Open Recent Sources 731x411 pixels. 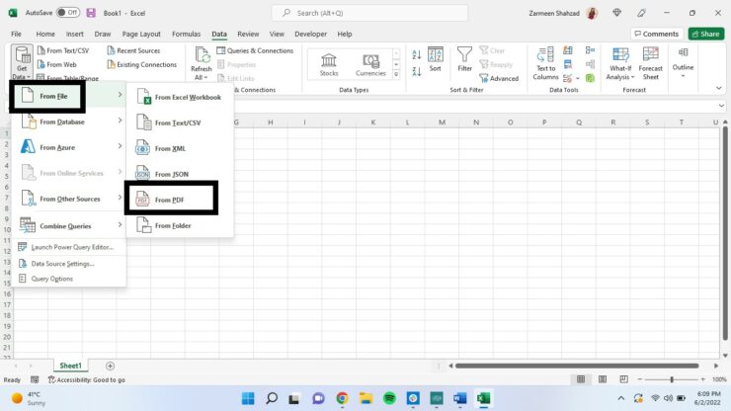click(133, 50)
